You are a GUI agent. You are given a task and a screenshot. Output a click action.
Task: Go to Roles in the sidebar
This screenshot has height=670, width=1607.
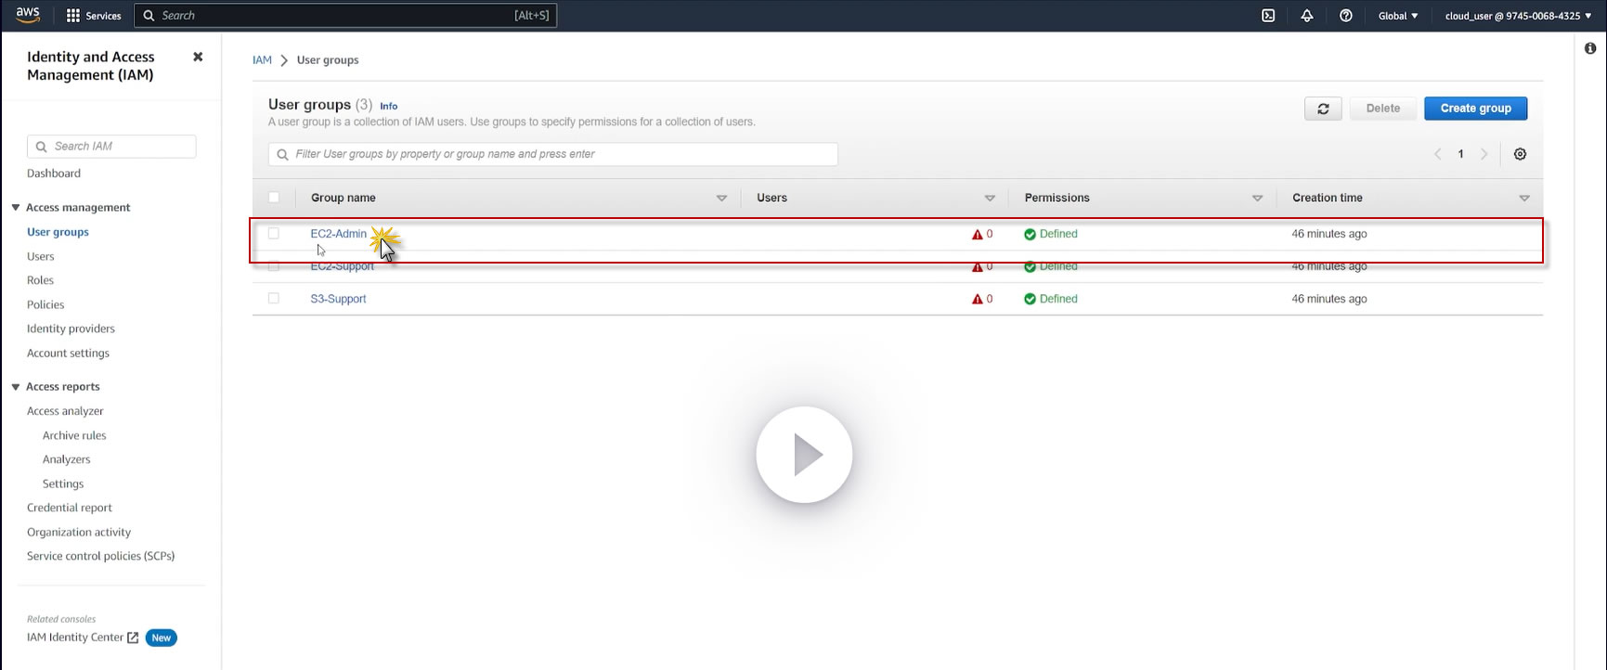(40, 280)
